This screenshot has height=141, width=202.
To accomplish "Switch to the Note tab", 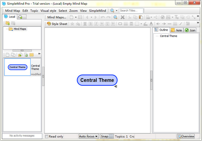I will (176, 30).
